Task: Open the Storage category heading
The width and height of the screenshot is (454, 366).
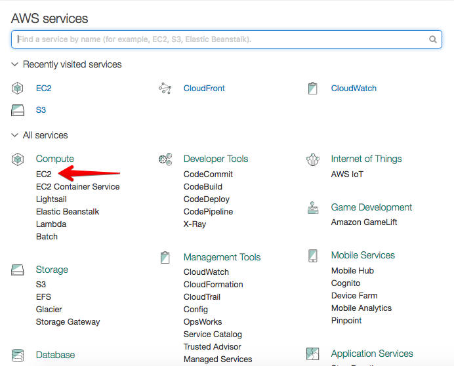Action: pyautogui.click(x=52, y=270)
